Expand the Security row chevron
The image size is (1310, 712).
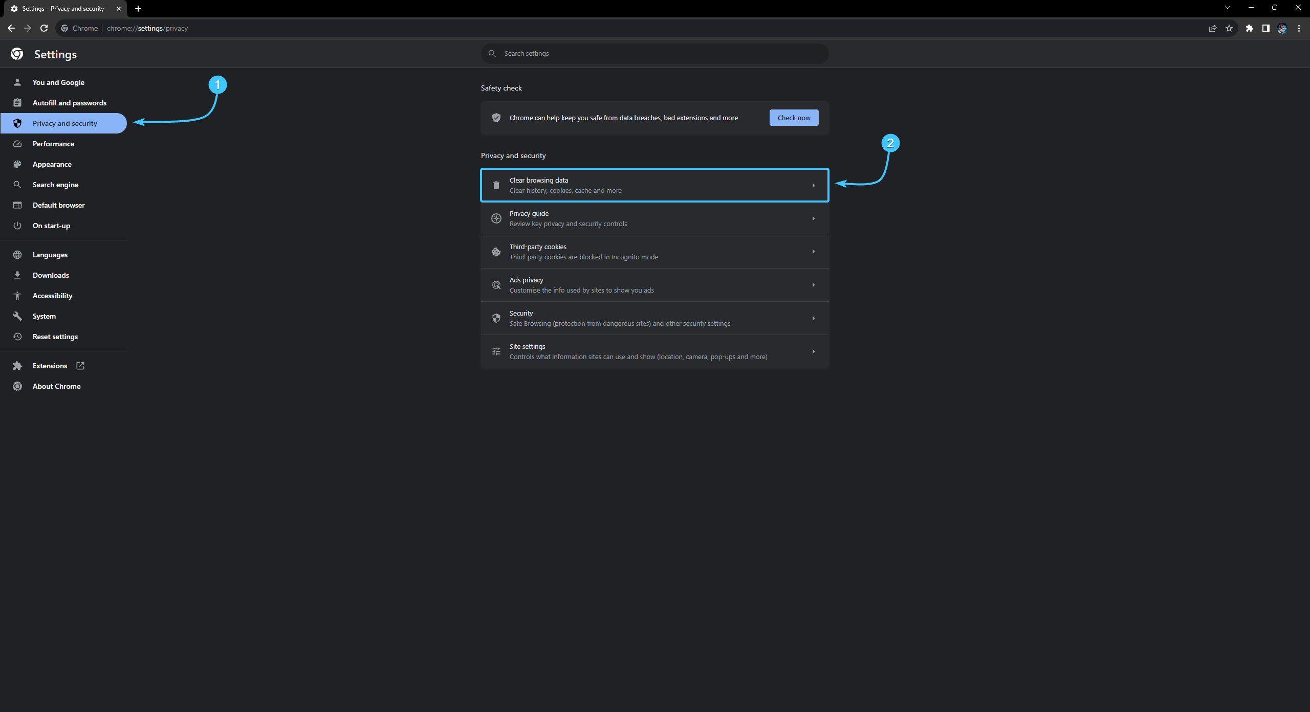[813, 318]
